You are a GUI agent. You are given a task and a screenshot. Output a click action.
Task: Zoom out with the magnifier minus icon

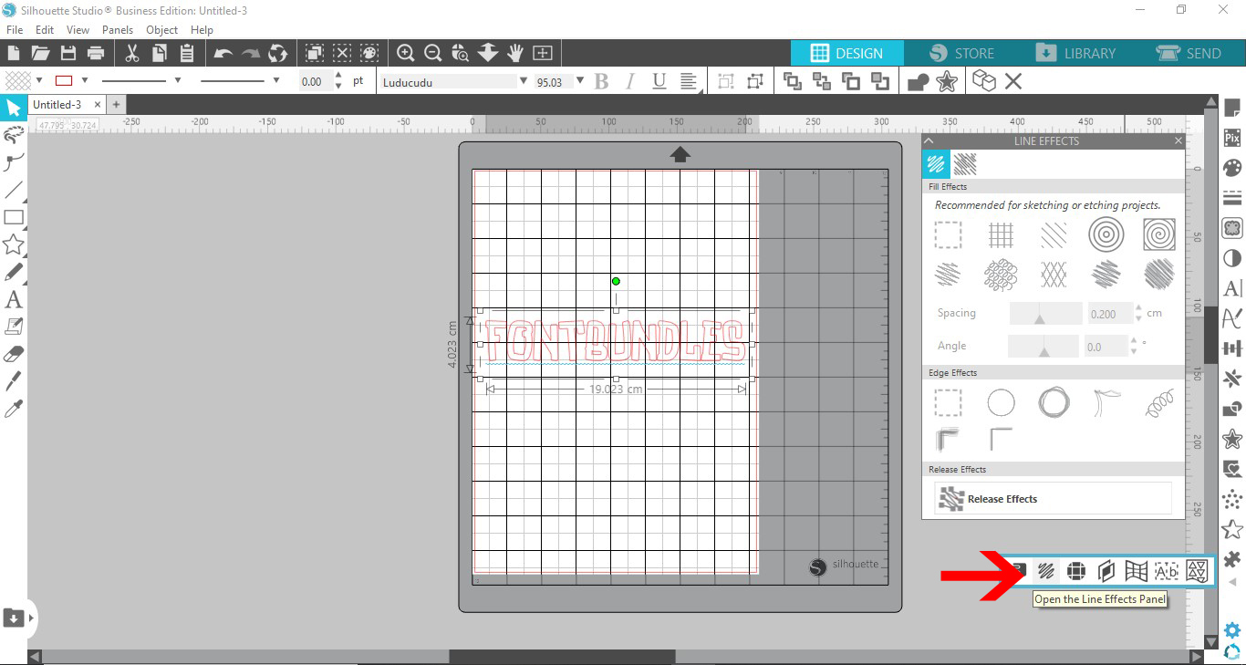click(433, 53)
